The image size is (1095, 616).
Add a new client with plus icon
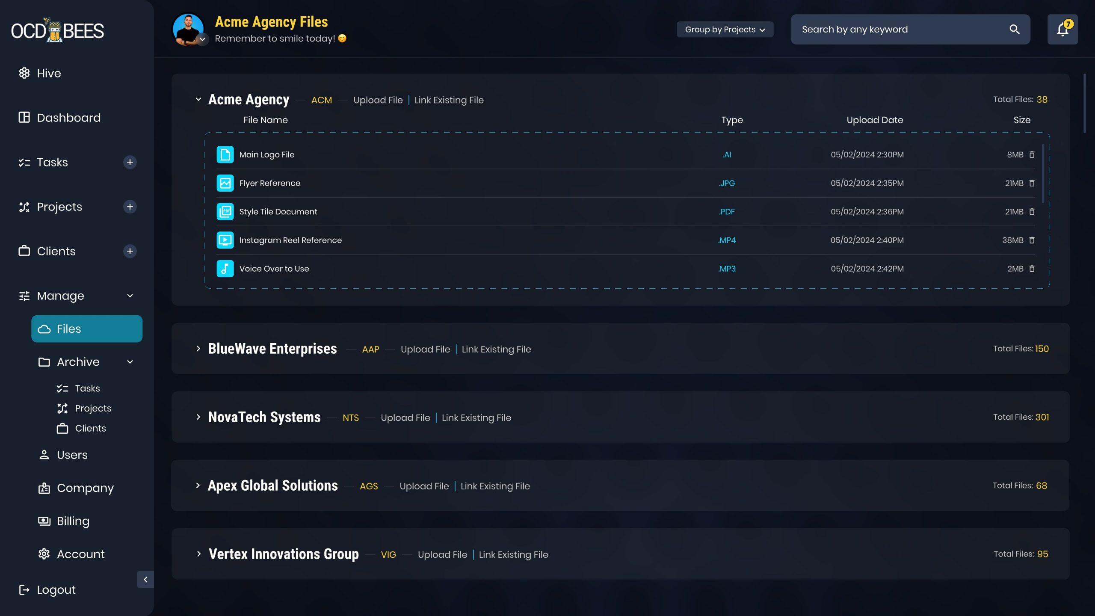click(130, 251)
